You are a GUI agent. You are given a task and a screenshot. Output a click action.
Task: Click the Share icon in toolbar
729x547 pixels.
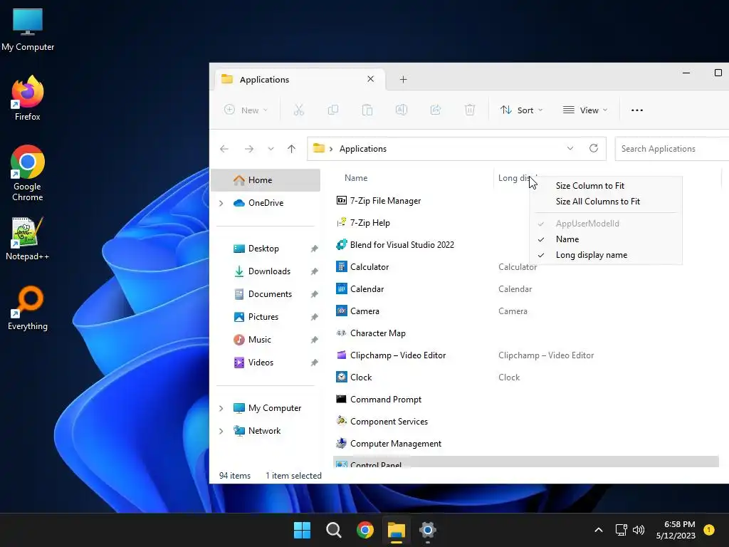point(436,110)
